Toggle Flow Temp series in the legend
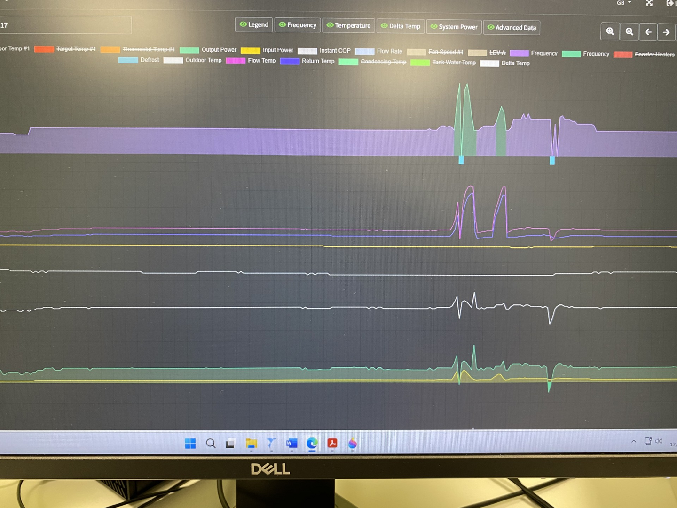677x508 pixels. click(261, 61)
